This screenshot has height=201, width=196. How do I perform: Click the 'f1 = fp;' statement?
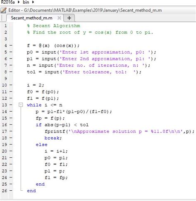(x=56, y=178)
